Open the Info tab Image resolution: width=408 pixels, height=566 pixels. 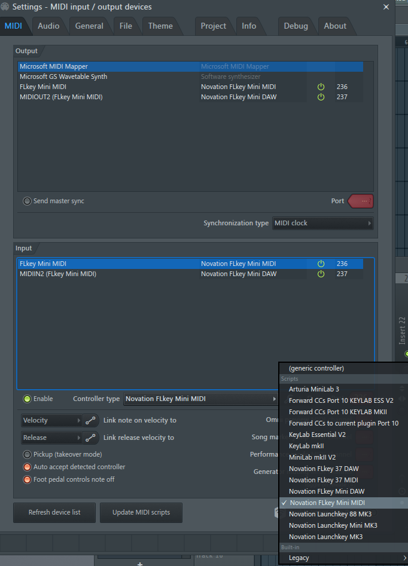point(249,26)
